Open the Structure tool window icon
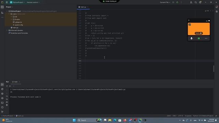The height and width of the screenshot is (123, 219). (2, 13)
